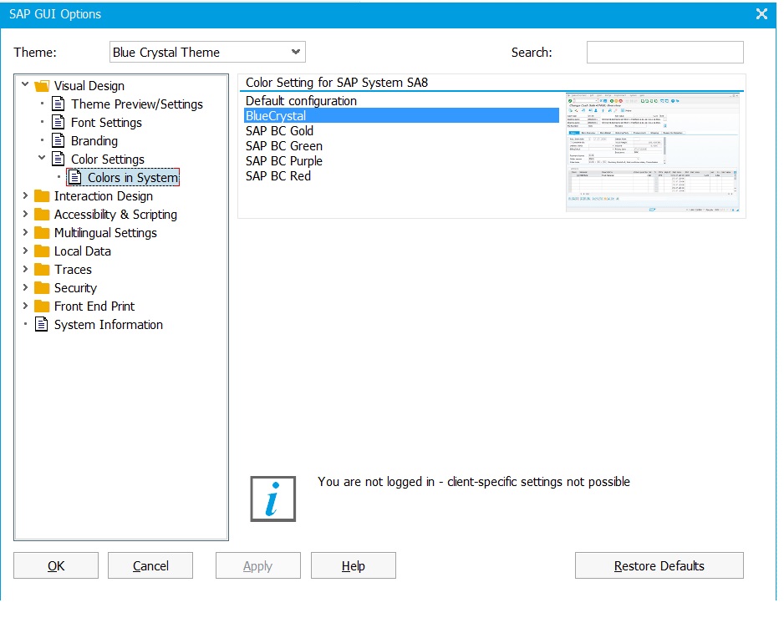Click the Color Settings page icon
Viewport: 784px width, 623px height.
(x=59, y=159)
